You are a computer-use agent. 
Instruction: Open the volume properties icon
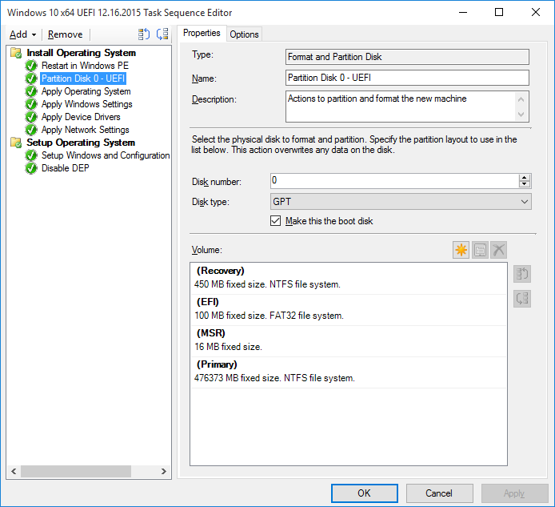point(480,250)
